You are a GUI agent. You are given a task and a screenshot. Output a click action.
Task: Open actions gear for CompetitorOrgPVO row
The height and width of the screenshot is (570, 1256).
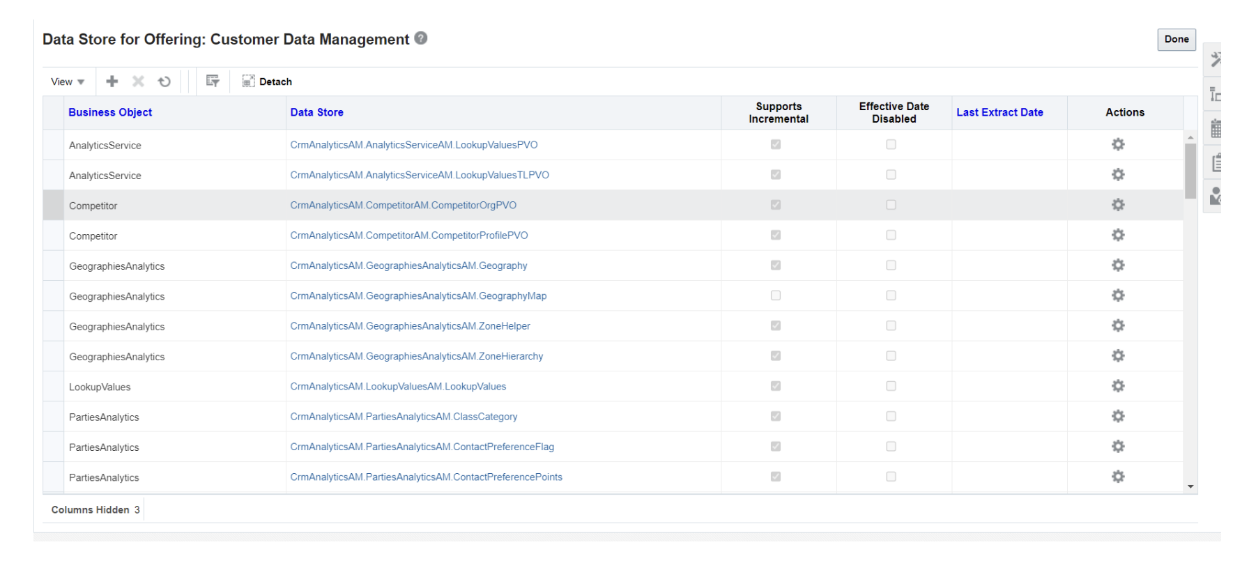point(1118,205)
